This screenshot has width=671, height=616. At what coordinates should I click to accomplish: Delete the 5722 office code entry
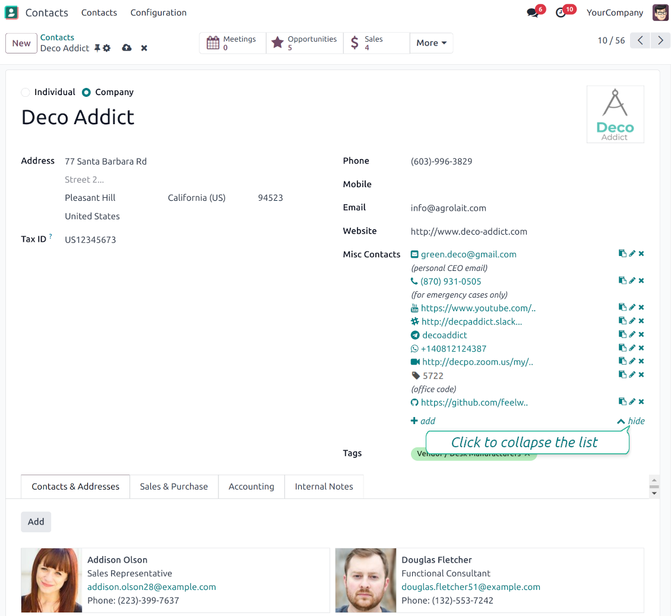[641, 375]
